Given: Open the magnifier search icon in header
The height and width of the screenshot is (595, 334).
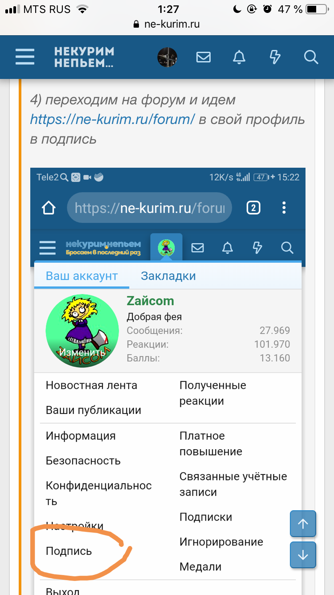Looking at the screenshot, I should click(311, 57).
